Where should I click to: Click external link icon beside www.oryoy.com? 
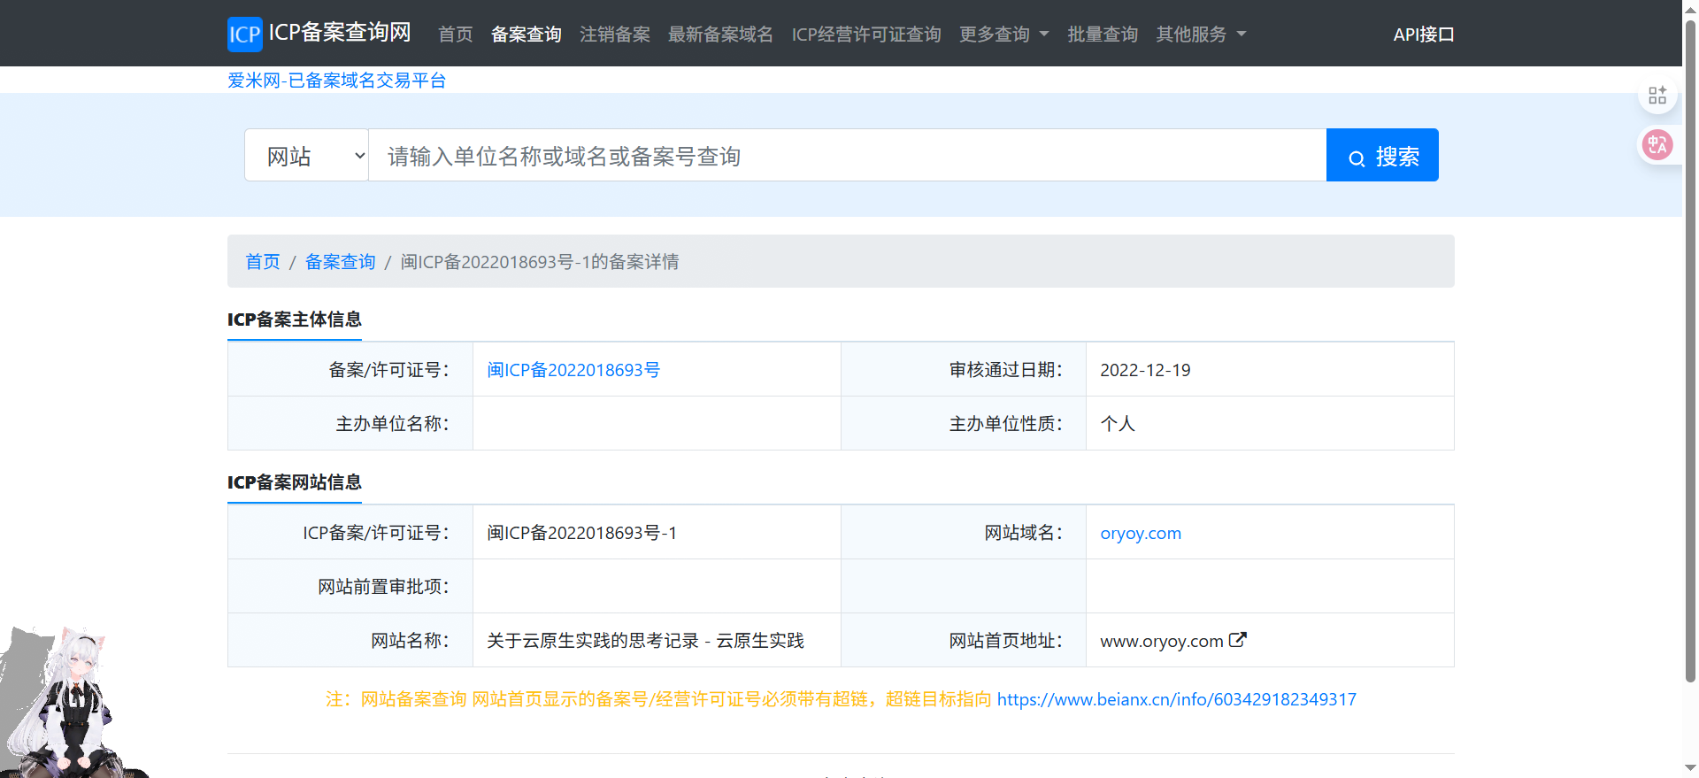click(x=1237, y=640)
